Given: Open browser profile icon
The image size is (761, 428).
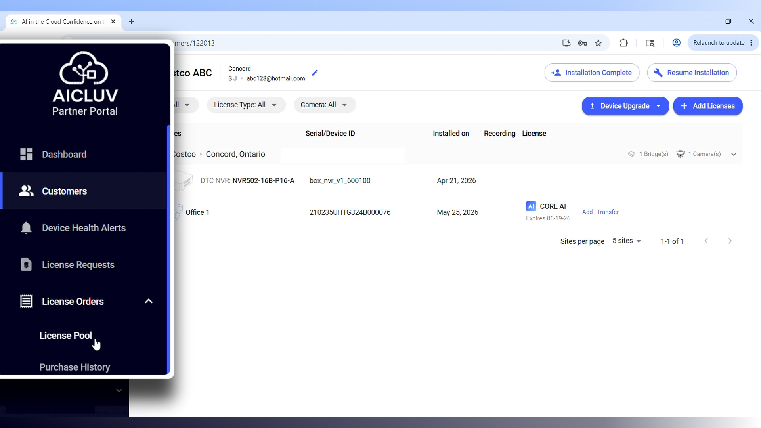Looking at the screenshot, I should pyautogui.click(x=676, y=43).
